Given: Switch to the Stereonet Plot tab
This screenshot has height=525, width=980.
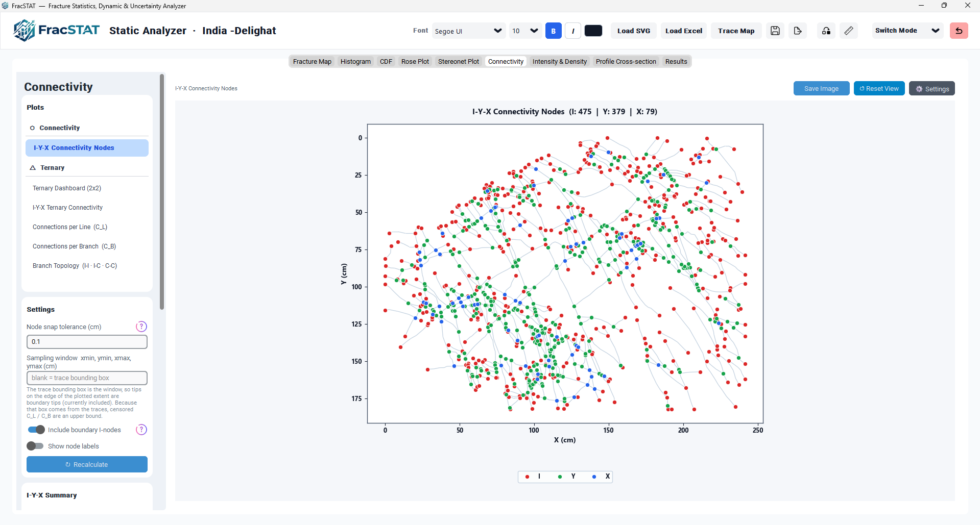Looking at the screenshot, I should pos(459,62).
